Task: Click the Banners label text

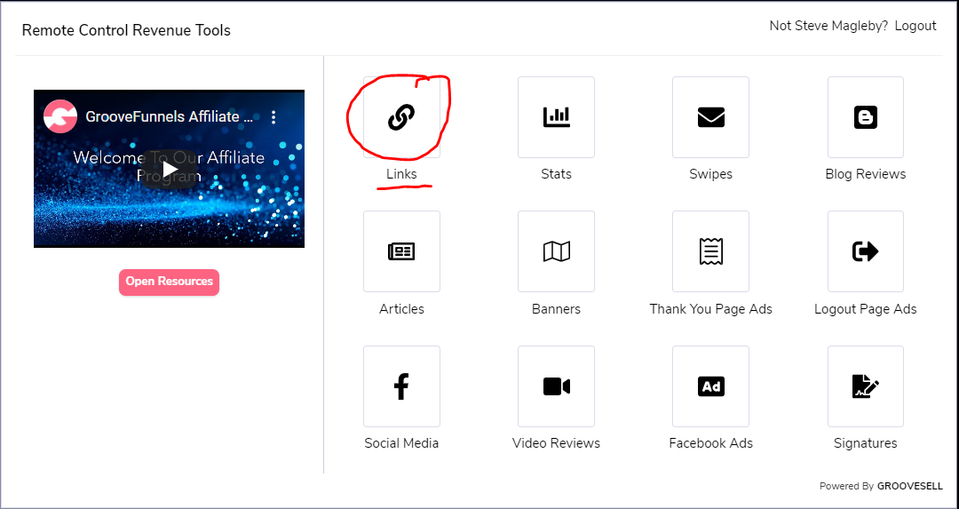Action: 556,309
